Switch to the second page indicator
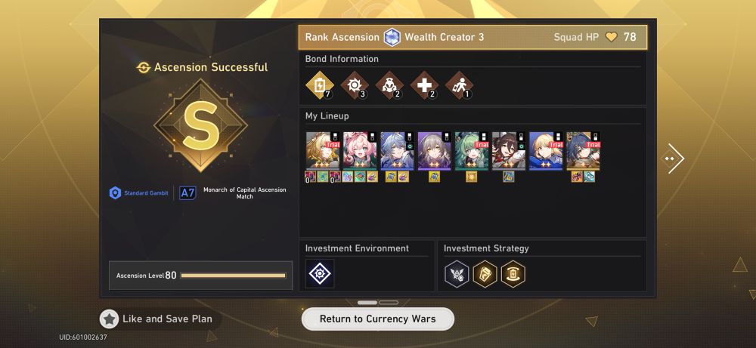This screenshot has height=348, width=756. pos(389,302)
